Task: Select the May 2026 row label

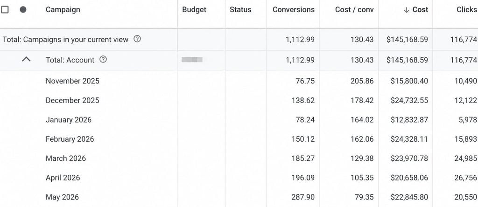Action: click(x=62, y=197)
